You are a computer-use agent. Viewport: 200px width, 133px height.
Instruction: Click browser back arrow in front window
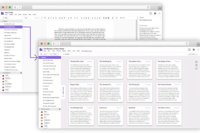(x=54, y=44)
